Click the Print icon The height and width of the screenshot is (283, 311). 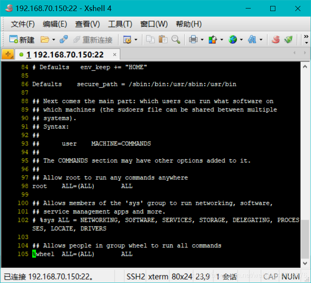click(x=193, y=40)
